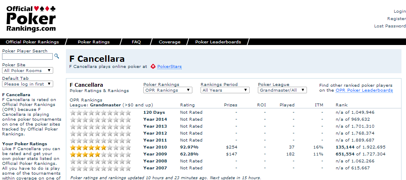The height and width of the screenshot is (180, 406).
Task: Click the grey stars for 120 Days
Action: pyautogui.click(x=101, y=112)
